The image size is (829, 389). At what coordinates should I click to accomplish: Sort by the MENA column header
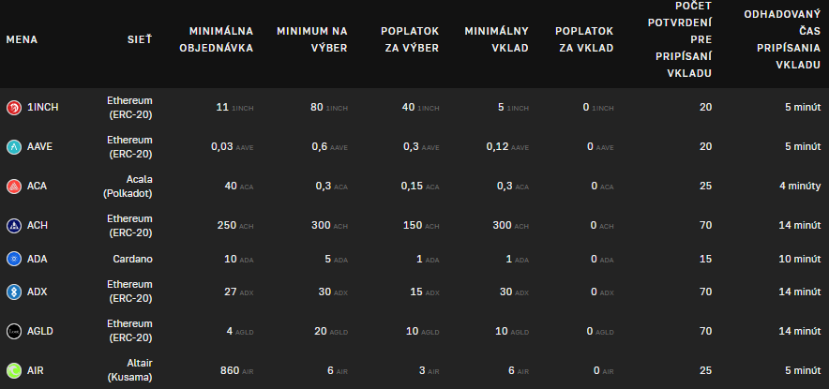pyautogui.click(x=22, y=40)
